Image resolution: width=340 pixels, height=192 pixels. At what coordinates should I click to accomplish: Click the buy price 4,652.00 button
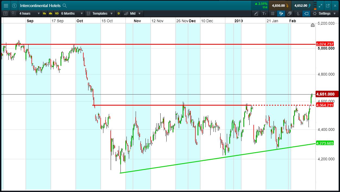click(x=303, y=5)
